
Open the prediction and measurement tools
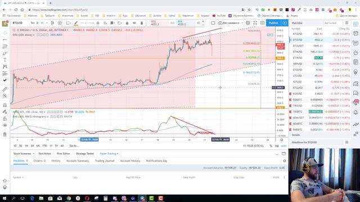(x=5, y=74)
